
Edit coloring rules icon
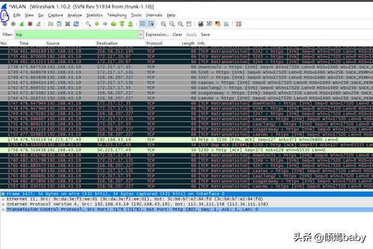point(218,24)
